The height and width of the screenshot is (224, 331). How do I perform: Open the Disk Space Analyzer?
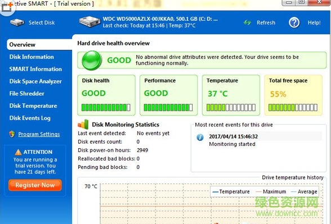click(35, 81)
